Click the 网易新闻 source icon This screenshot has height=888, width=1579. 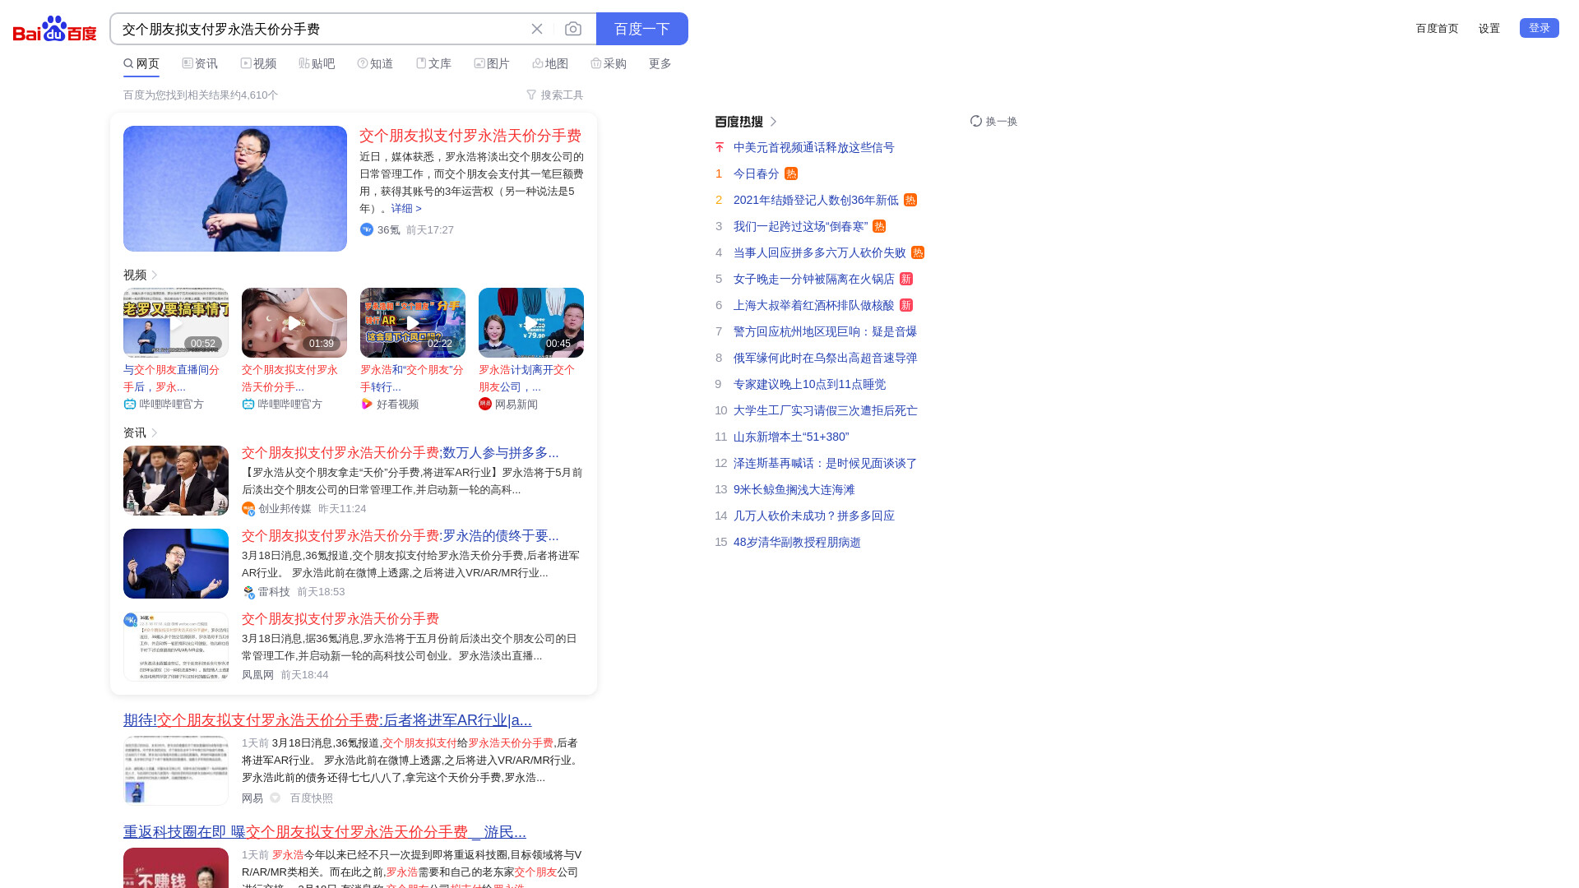pos(485,404)
